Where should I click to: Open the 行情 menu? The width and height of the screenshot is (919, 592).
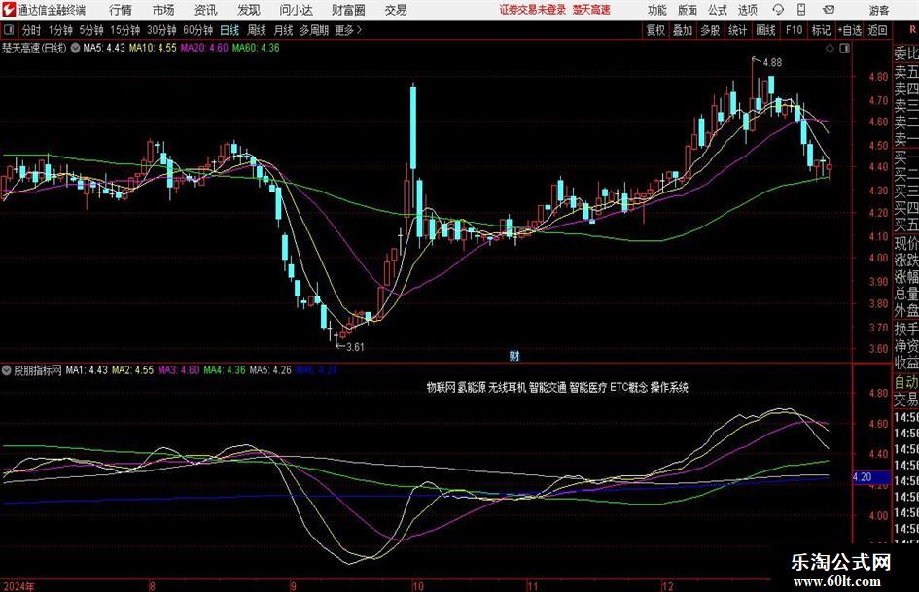[121, 10]
